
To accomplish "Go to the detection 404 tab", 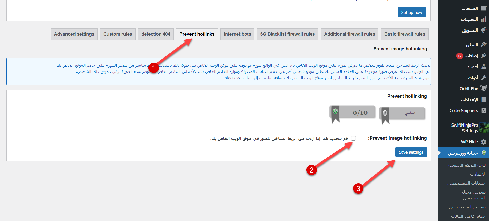I will [x=156, y=34].
